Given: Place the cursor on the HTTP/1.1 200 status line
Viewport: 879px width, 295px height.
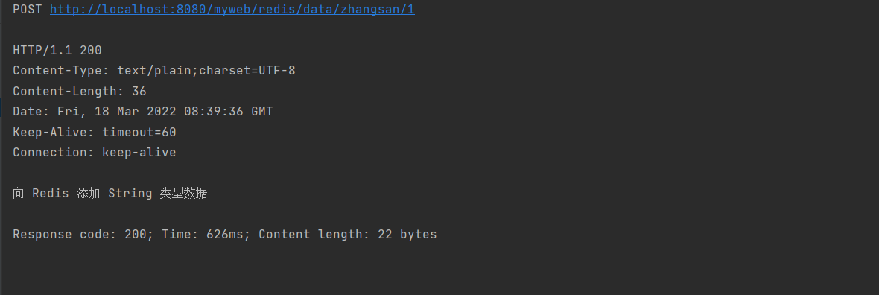Looking at the screenshot, I should click(57, 51).
